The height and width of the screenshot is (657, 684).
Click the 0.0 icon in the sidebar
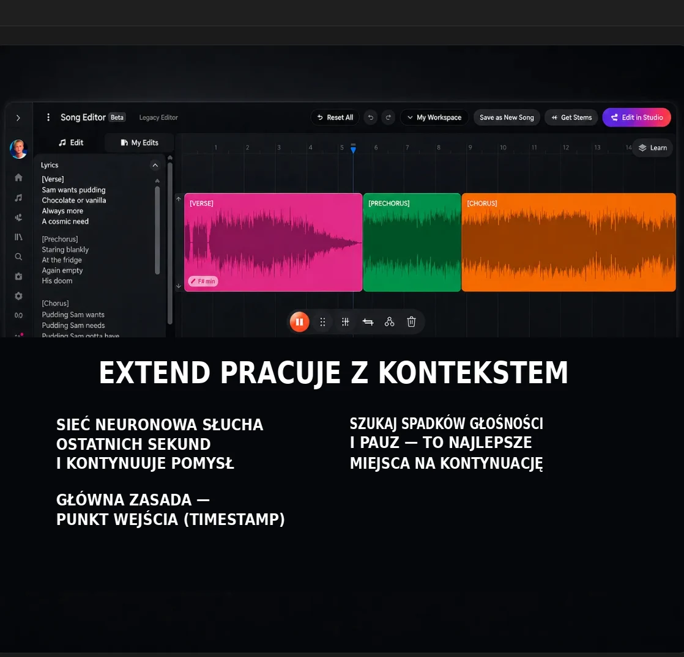[18, 315]
